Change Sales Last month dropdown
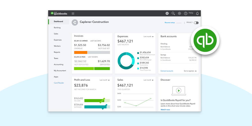This screenshot has height=126, width=252. coord(148,80)
